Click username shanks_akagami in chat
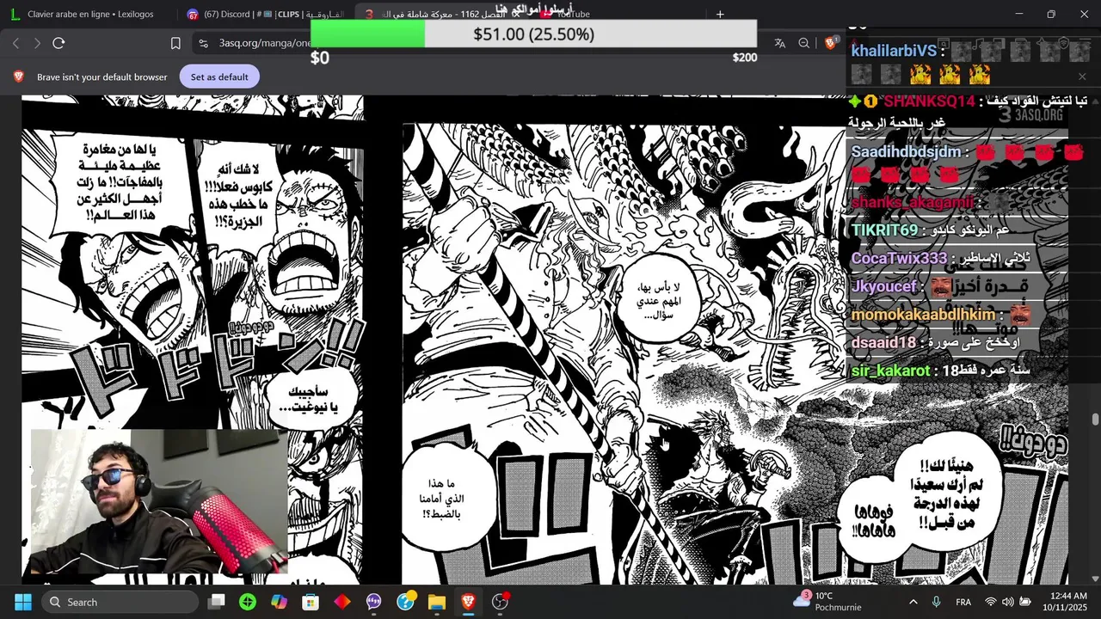1101x619 pixels. coord(912,203)
